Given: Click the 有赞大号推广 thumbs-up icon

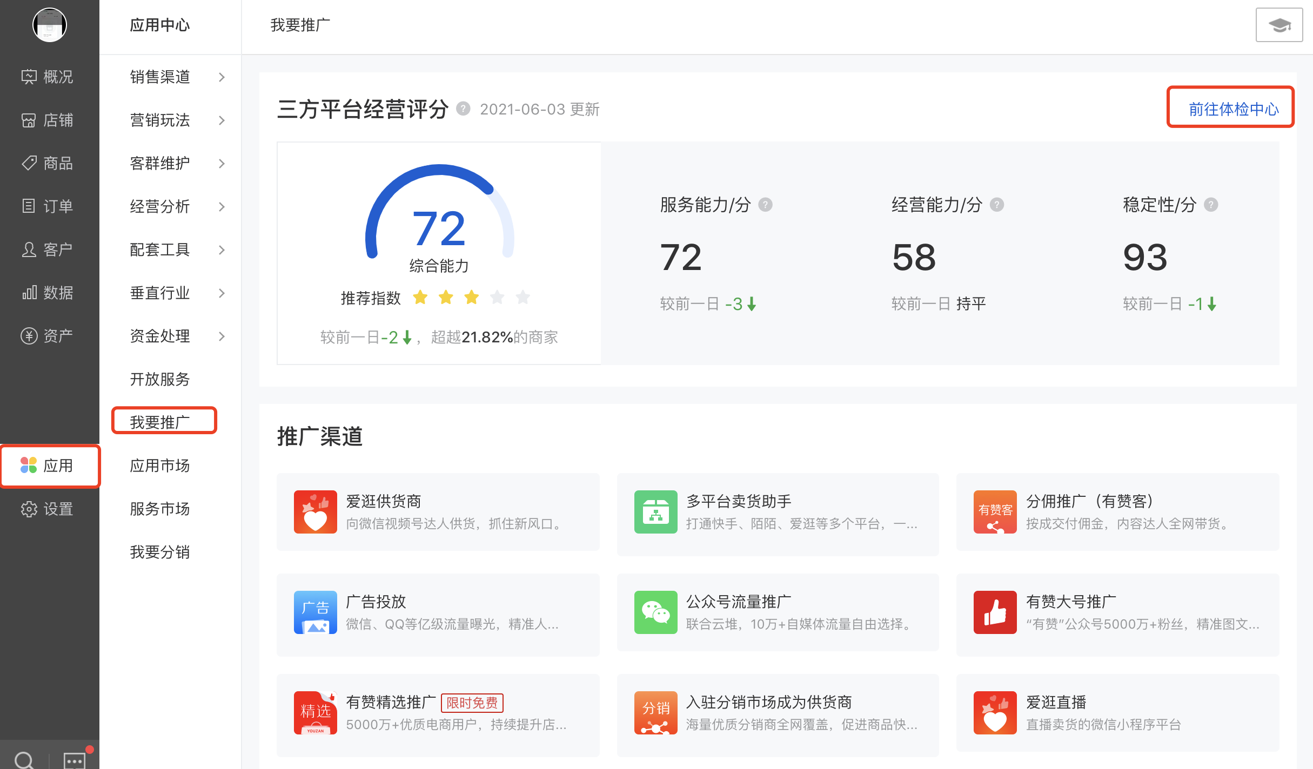Looking at the screenshot, I should pyautogui.click(x=995, y=612).
